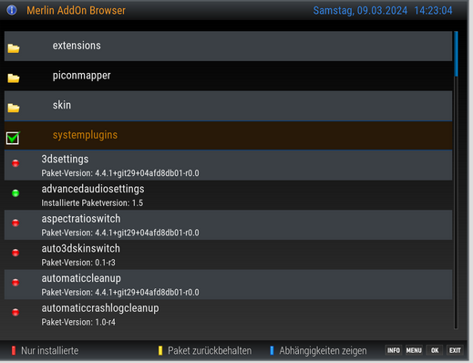Viewport: 473px width, 363px height.
Task: Click the OK key button
Action: (435, 350)
